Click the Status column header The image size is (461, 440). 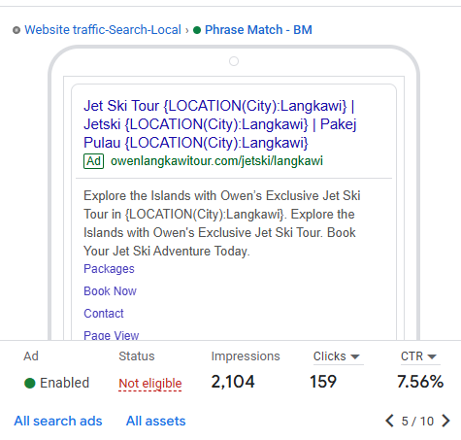[x=137, y=356]
